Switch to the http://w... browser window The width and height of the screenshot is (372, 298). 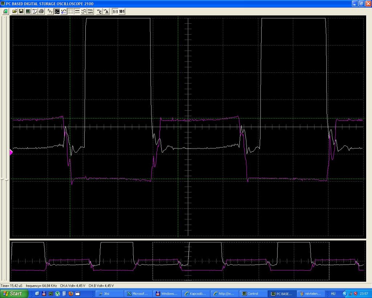(x=224, y=294)
